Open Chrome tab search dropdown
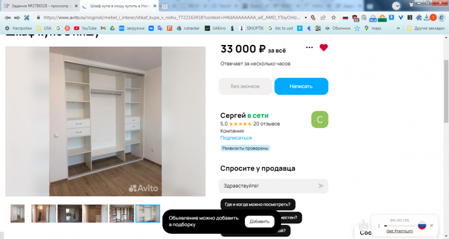 396,6
